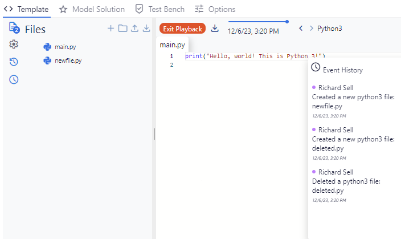Click the clock icon in left sidebar

14,79
